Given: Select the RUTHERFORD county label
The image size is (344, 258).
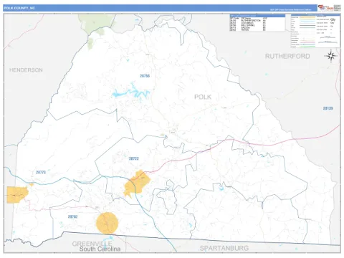Looking at the screenshot, I should point(287,57).
